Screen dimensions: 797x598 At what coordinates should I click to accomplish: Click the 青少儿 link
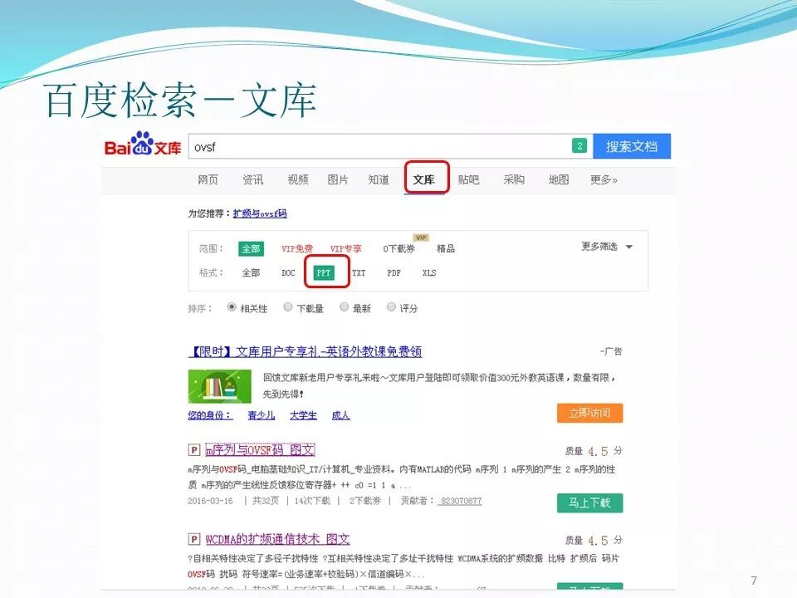point(262,415)
